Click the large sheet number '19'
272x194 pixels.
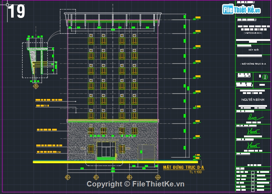[16, 11]
